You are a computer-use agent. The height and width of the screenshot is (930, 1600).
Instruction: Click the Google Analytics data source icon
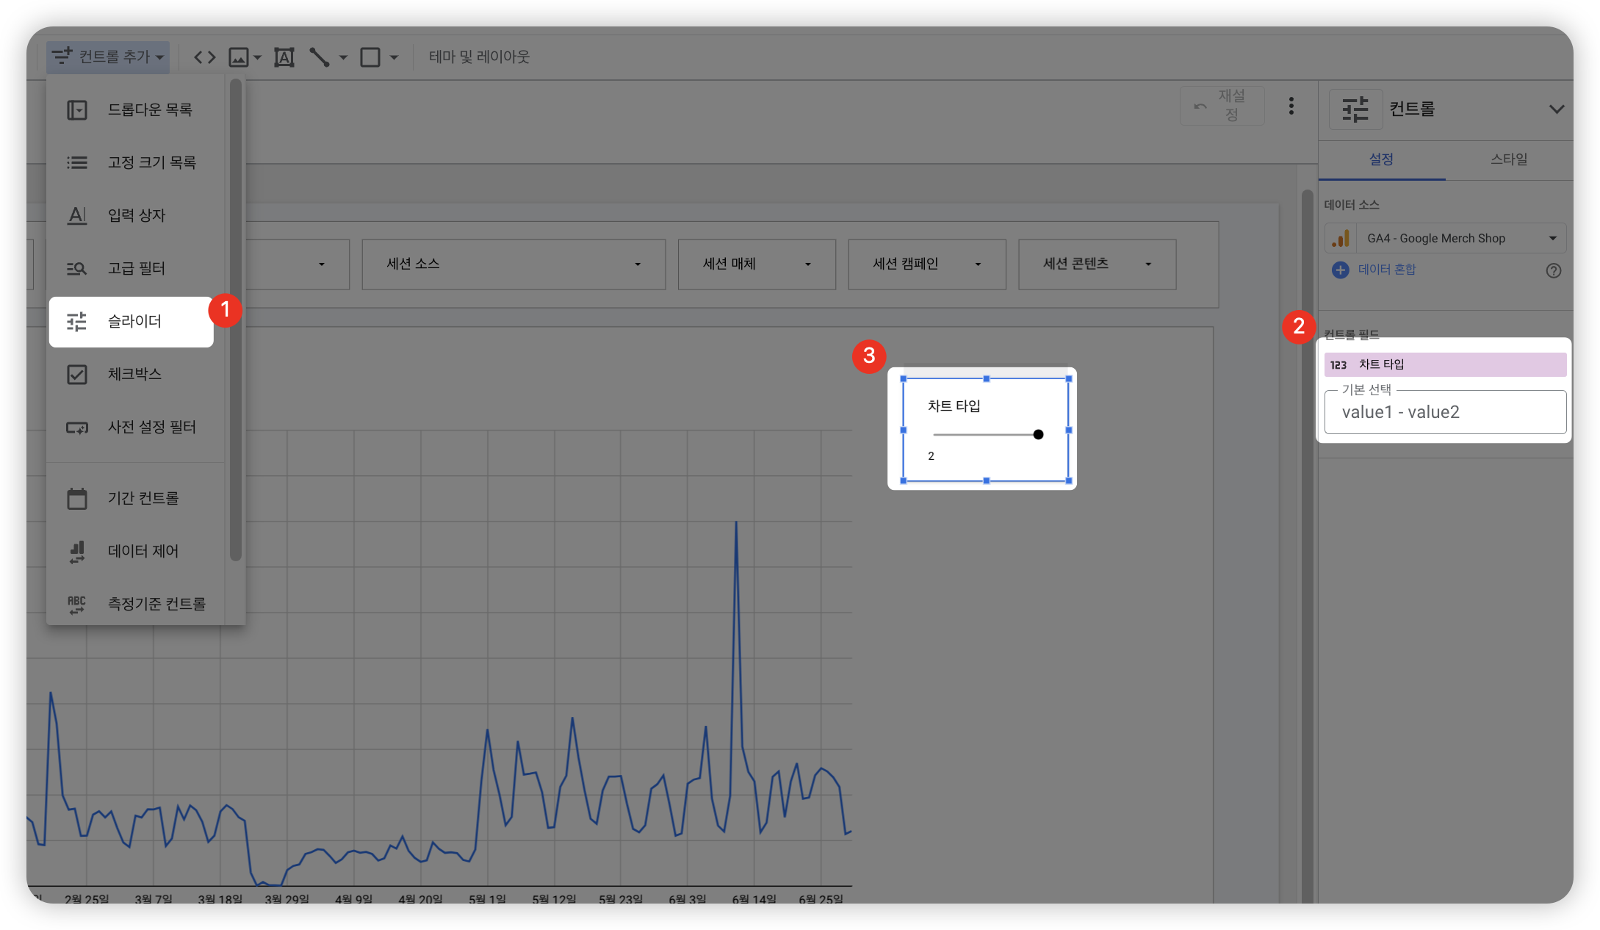pos(1341,238)
